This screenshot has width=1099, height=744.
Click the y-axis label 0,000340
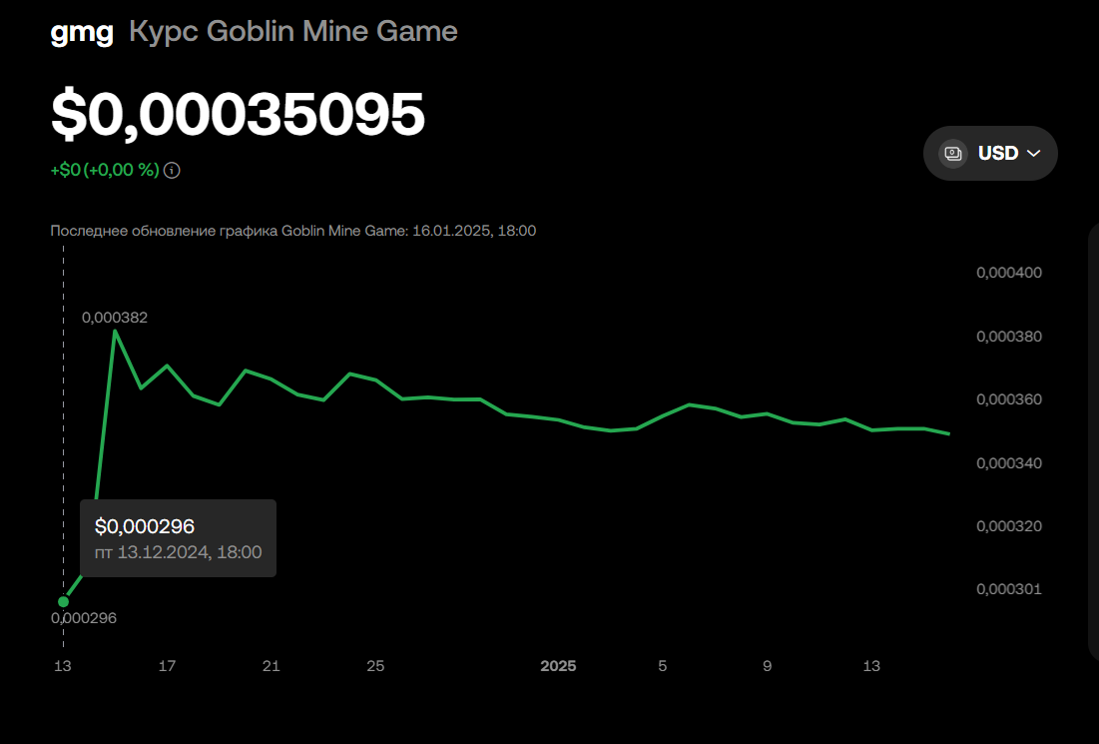click(x=1009, y=463)
